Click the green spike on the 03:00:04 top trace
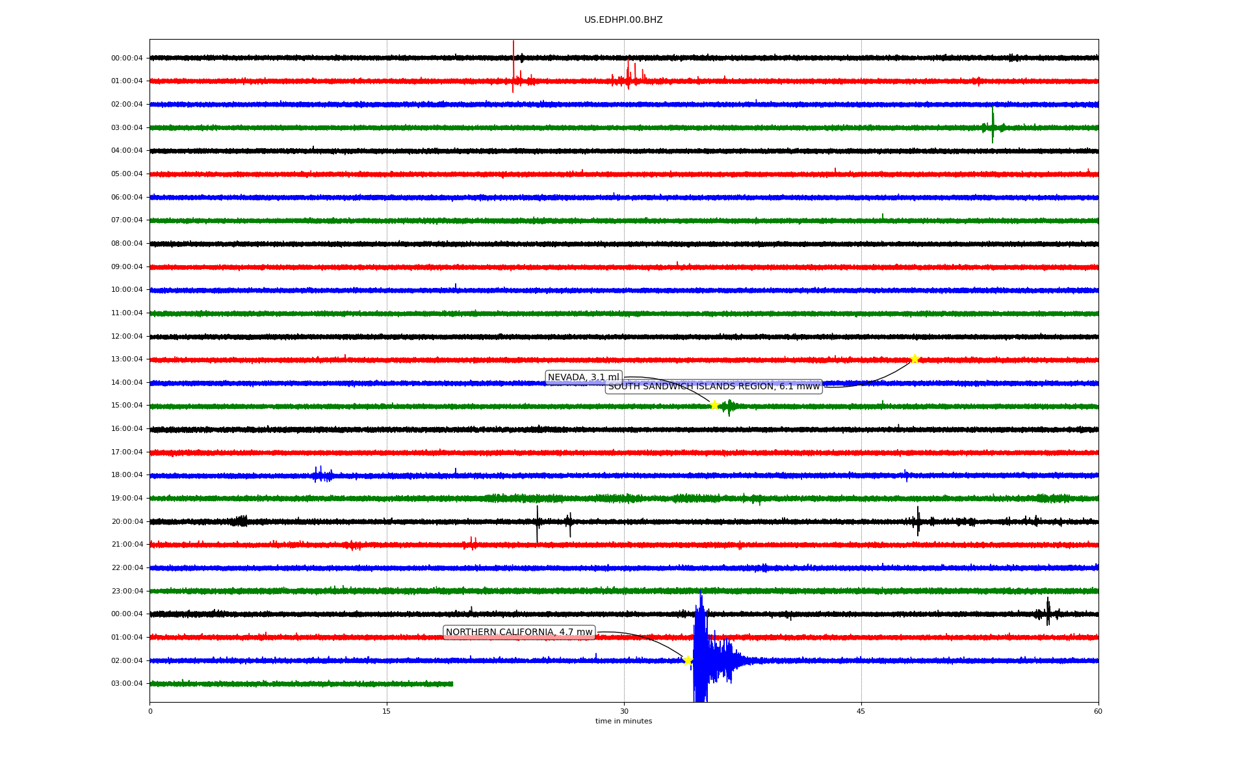1248x780 pixels. pos(993,125)
